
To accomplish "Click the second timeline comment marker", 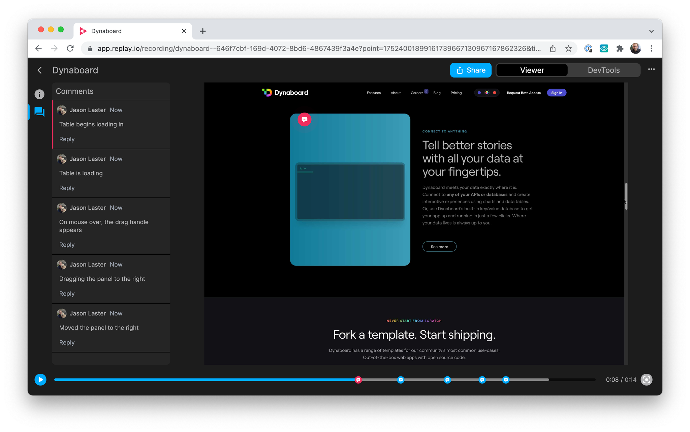I will tap(400, 380).
